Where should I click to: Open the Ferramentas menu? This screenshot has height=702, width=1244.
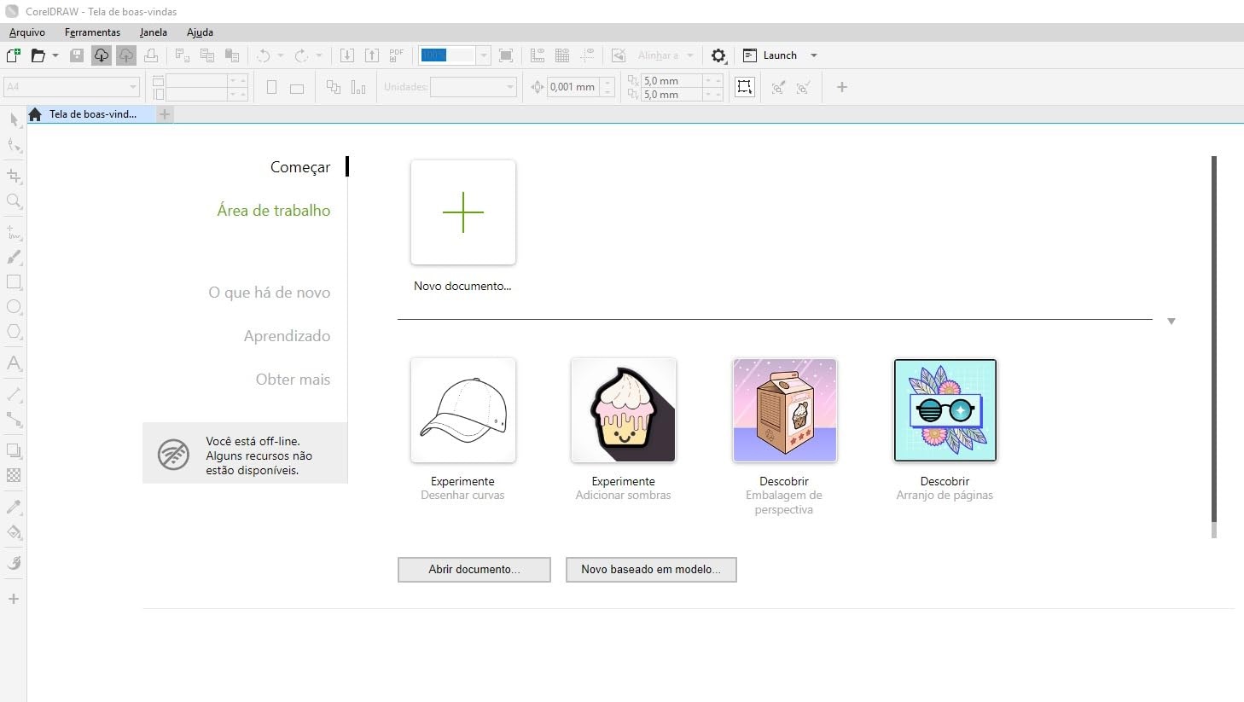pos(92,32)
